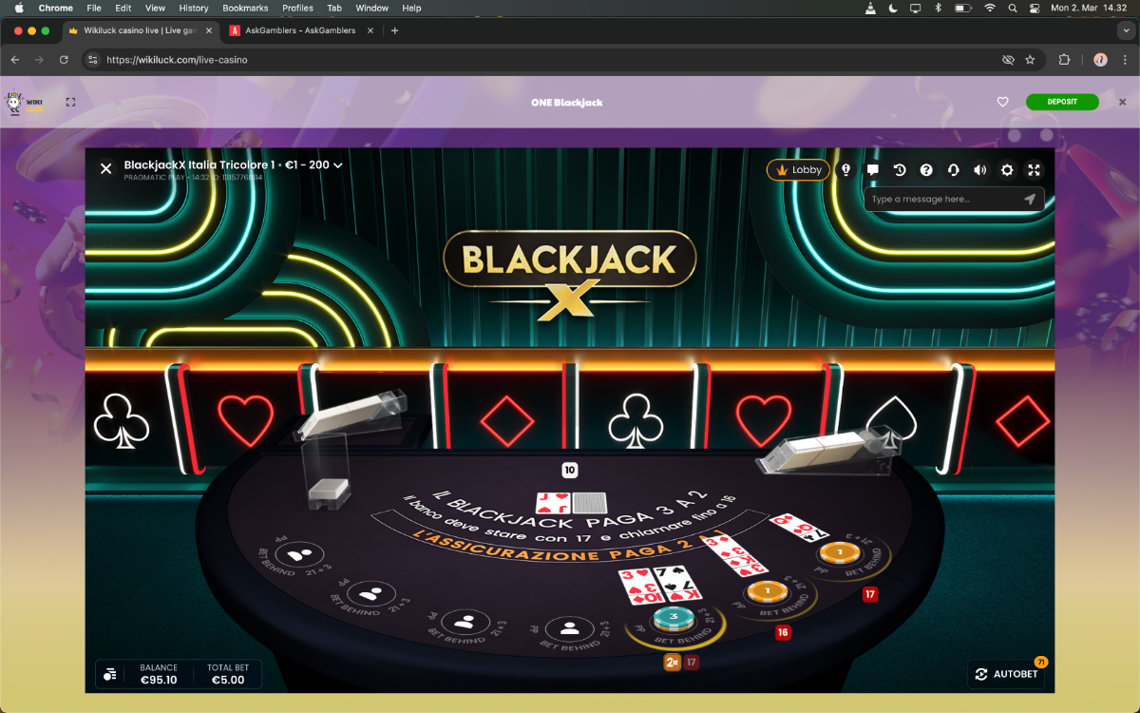
Task: Open the AUTOBET options
Action: [1006, 674]
